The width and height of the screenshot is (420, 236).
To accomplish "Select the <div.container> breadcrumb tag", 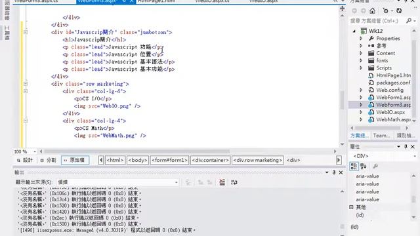I will click(x=210, y=160).
